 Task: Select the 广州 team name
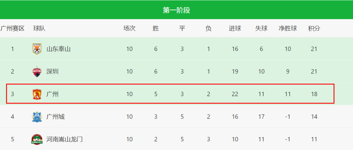(x=53, y=94)
